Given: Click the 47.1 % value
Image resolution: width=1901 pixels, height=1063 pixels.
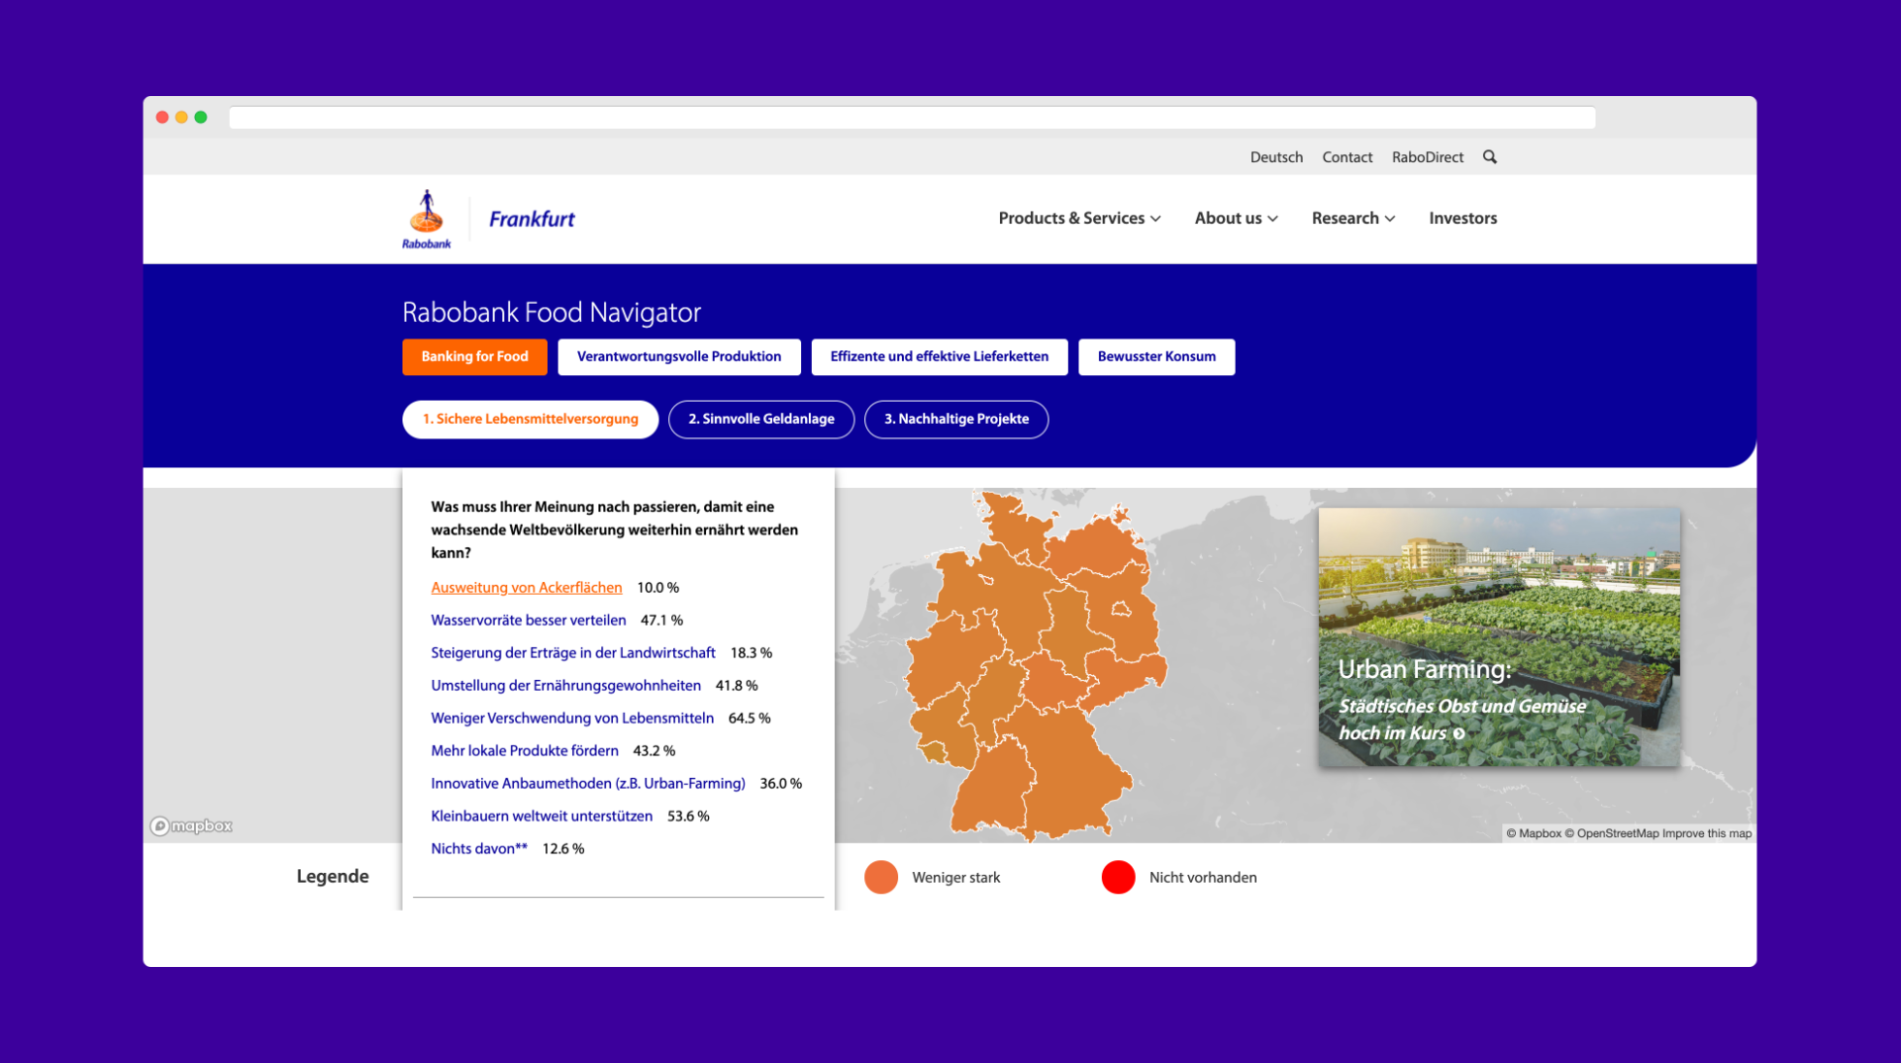Looking at the screenshot, I should pyautogui.click(x=661, y=620).
